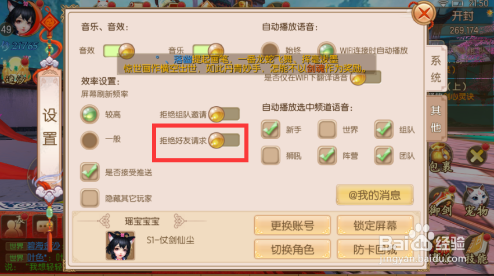Click the 更换账号 button
The height and width of the screenshot is (276, 494).
pyautogui.click(x=293, y=226)
